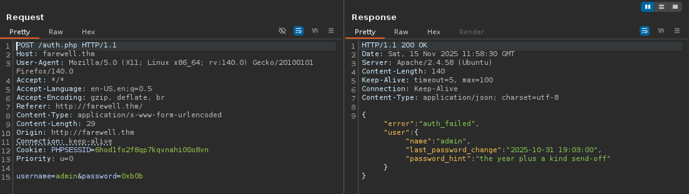The width and height of the screenshot is (689, 194).
Task: Switch to combined tabbed layout view
Action: 675,7
